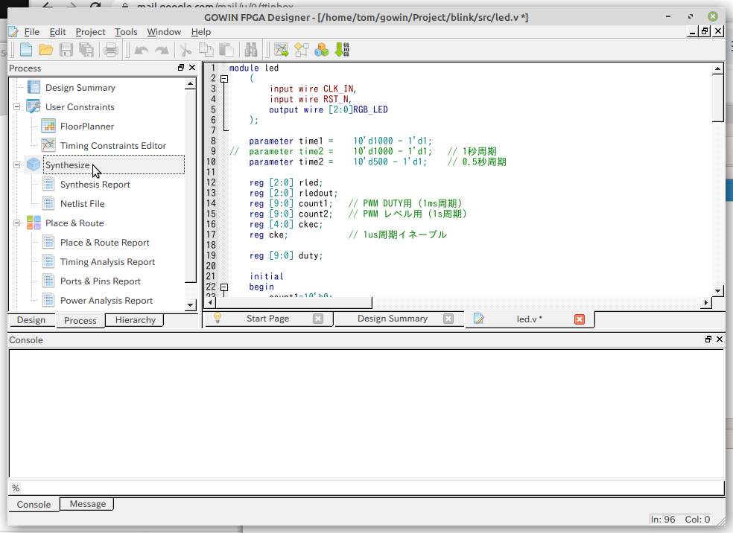
Task: Print the current file
Action: (x=111, y=50)
